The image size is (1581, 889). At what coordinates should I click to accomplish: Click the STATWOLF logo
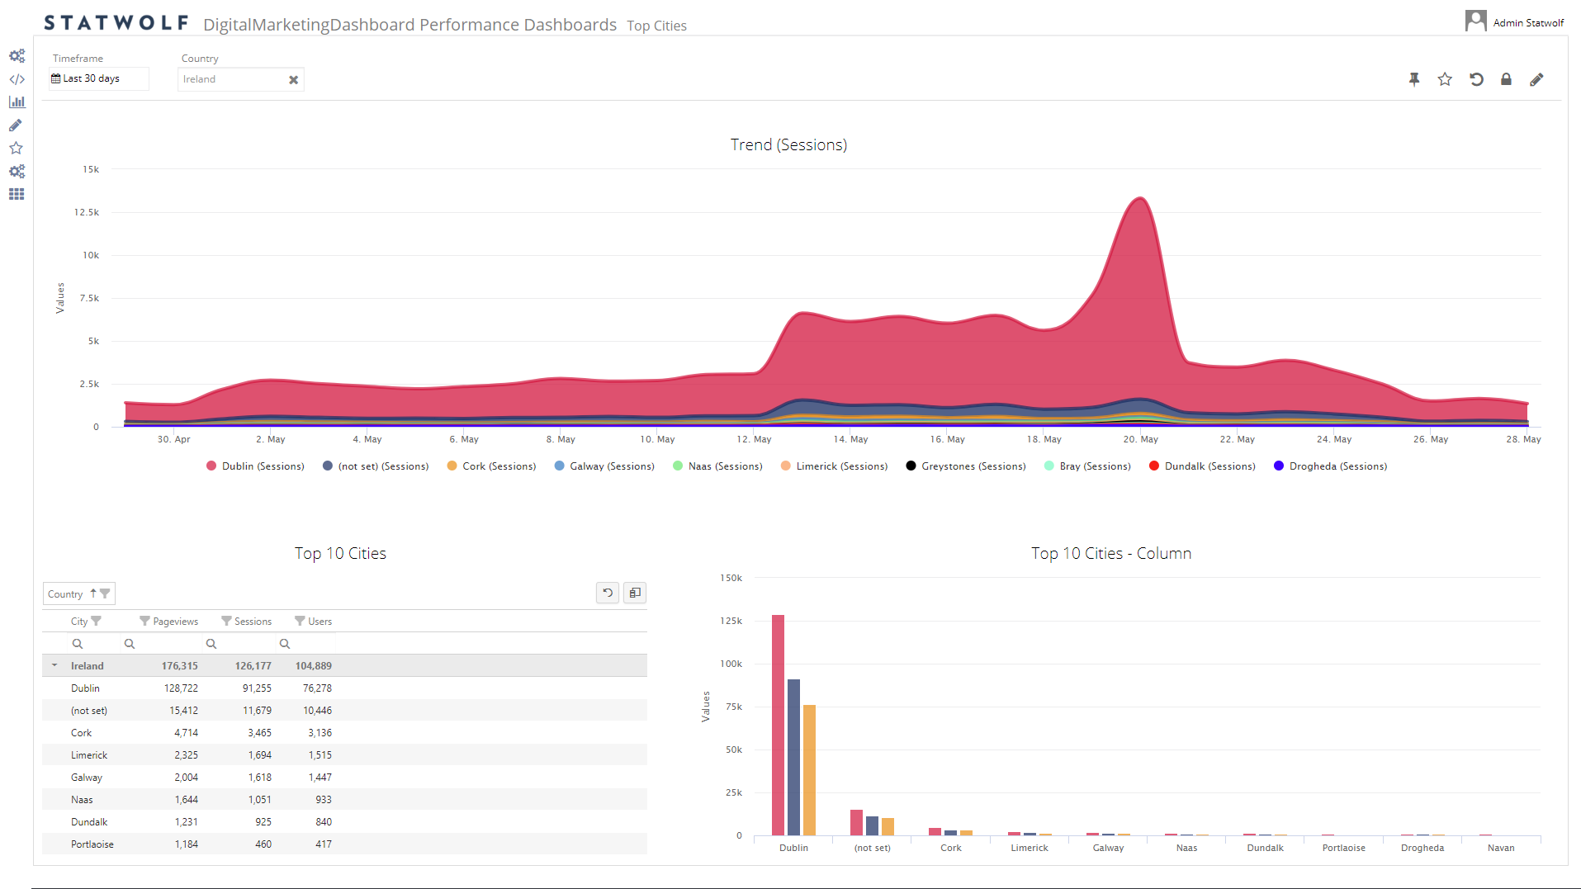coord(116,23)
